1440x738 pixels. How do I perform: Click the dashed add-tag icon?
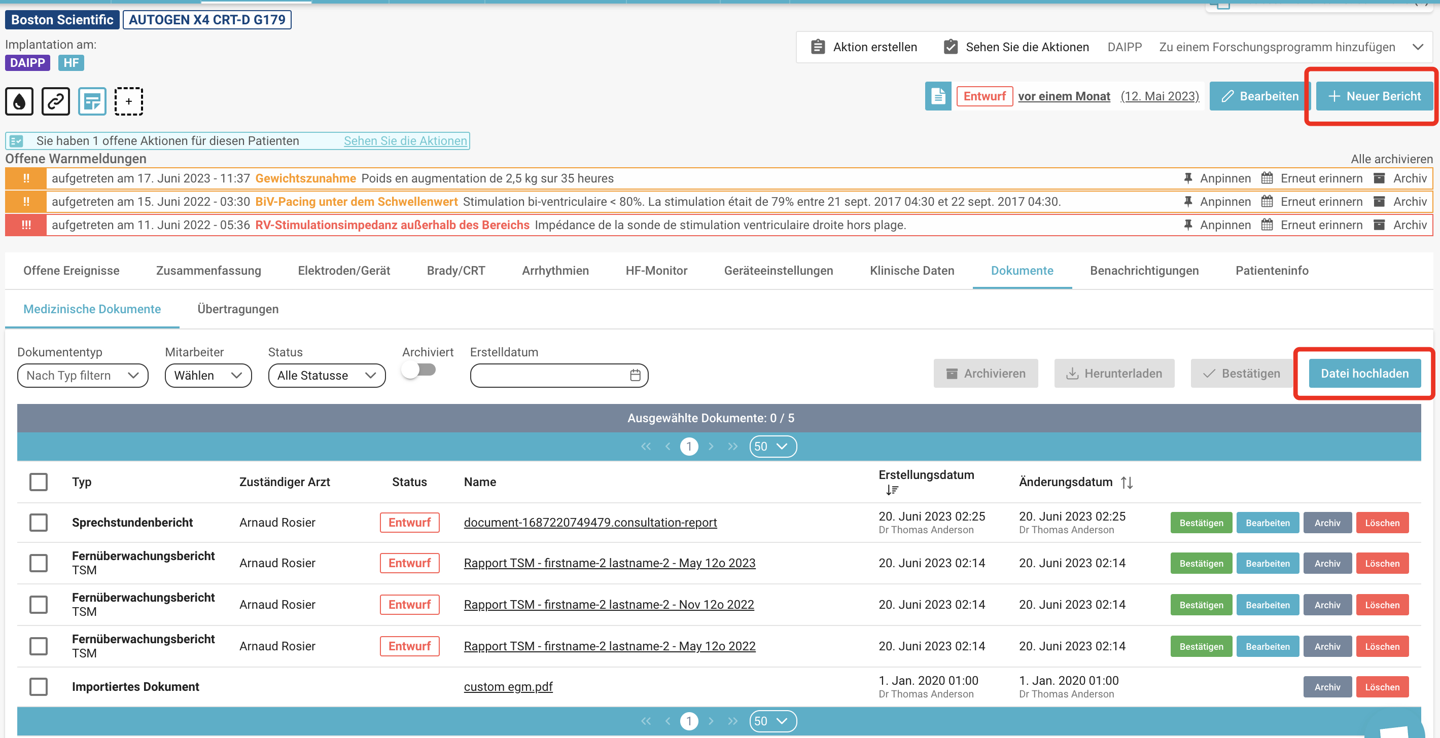pyautogui.click(x=128, y=101)
